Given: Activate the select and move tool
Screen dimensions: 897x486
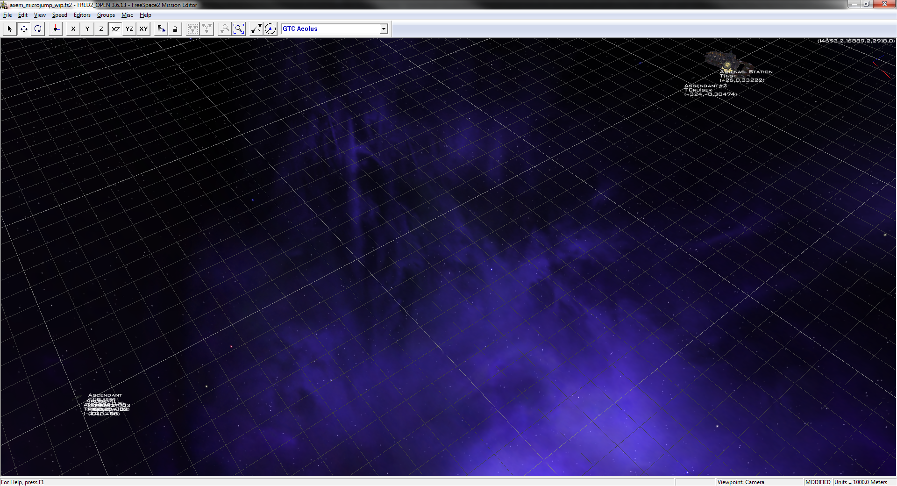Looking at the screenshot, I should click(x=24, y=29).
